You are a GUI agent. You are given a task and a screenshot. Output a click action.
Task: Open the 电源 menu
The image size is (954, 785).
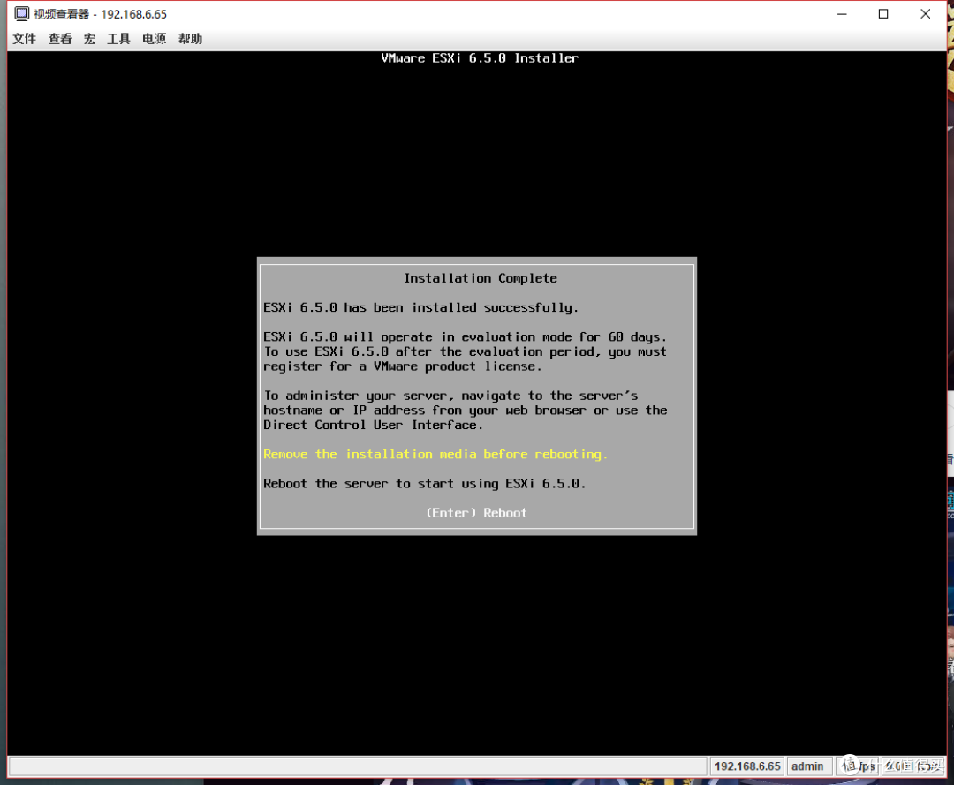pyautogui.click(x=154, y=39)
